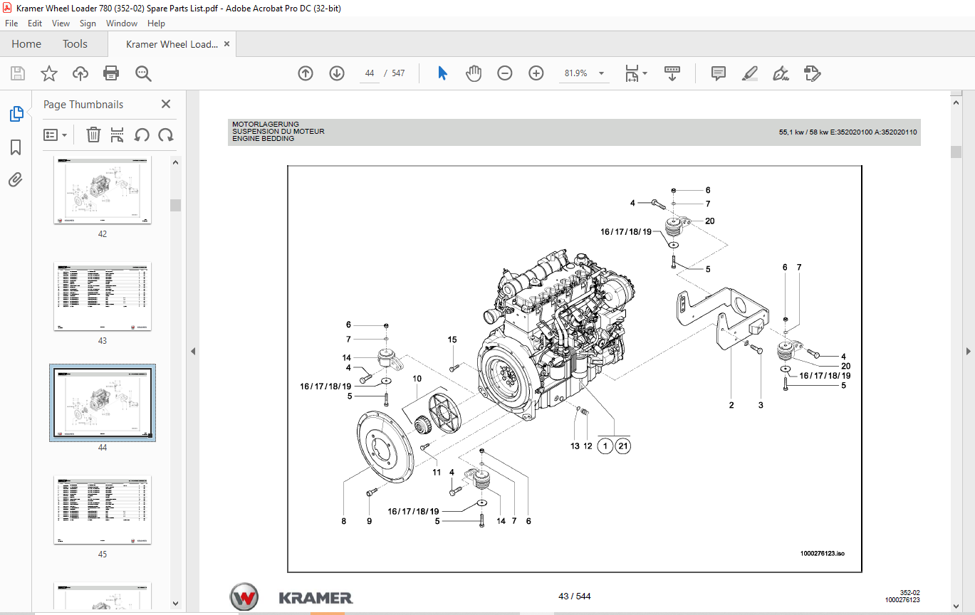Click the thumbnail panel scroll down arrow
The height and width of the screenshot is (615, 975).
175,604
